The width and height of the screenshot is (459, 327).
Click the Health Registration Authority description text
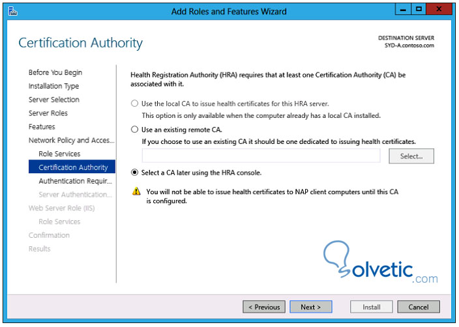coord(268,79)
